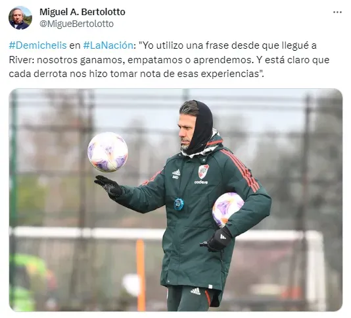Click the orange training pole in photo
Screen dimensions: 351x318
[141, 275]
